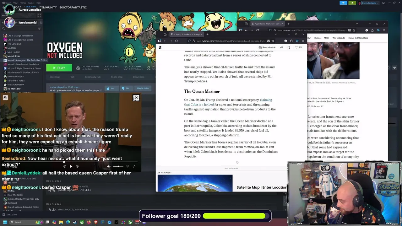
Task: Launch Oxygen Not Included with PLAY button
Action: click(59, 68)
